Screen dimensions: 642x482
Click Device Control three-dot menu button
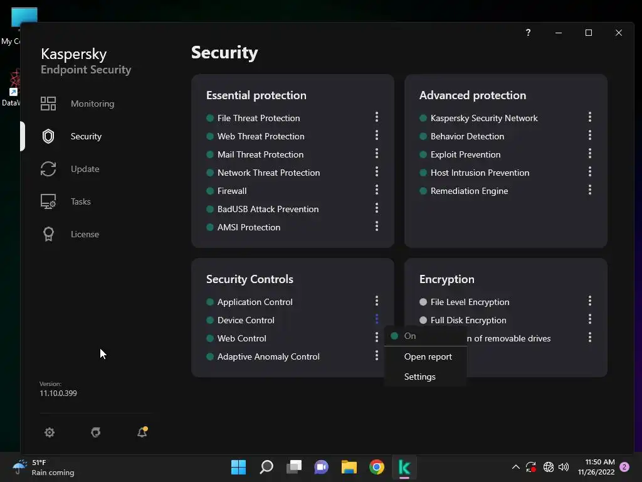coord(377,319)
